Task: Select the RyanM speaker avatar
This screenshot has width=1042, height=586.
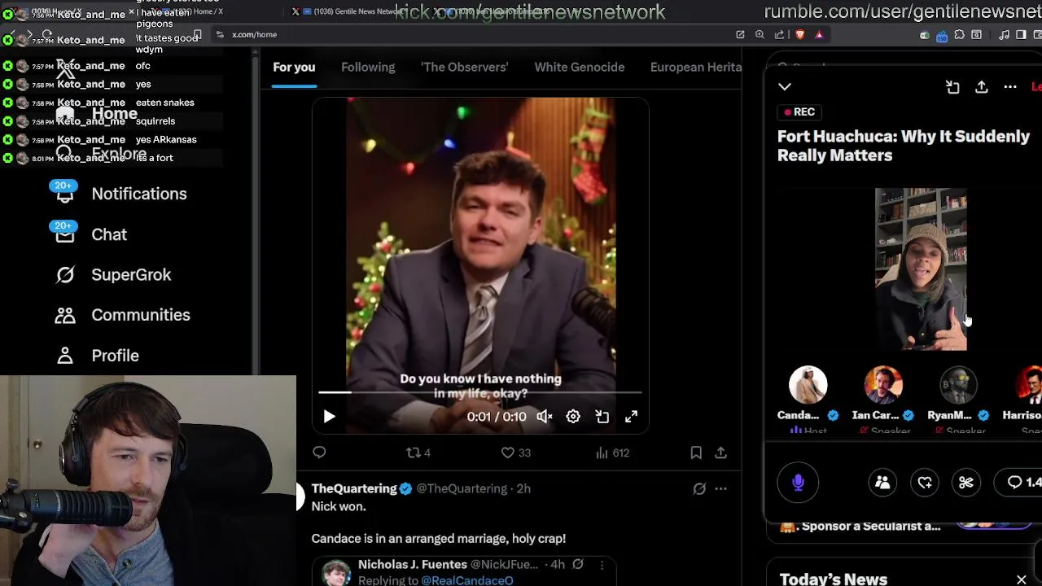Action: tap(958, 386)
